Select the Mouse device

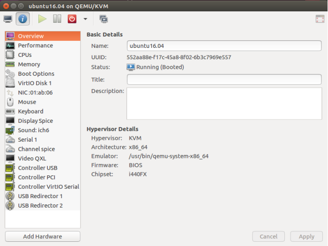click(x=43, y=102)
